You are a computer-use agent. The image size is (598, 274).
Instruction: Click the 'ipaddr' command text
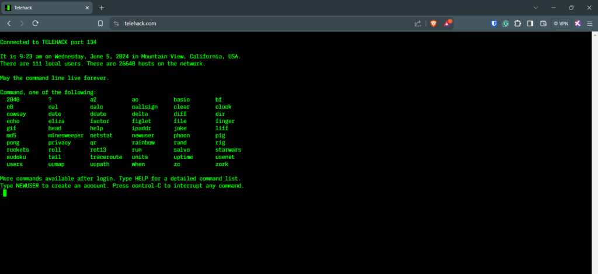(141, 129)
